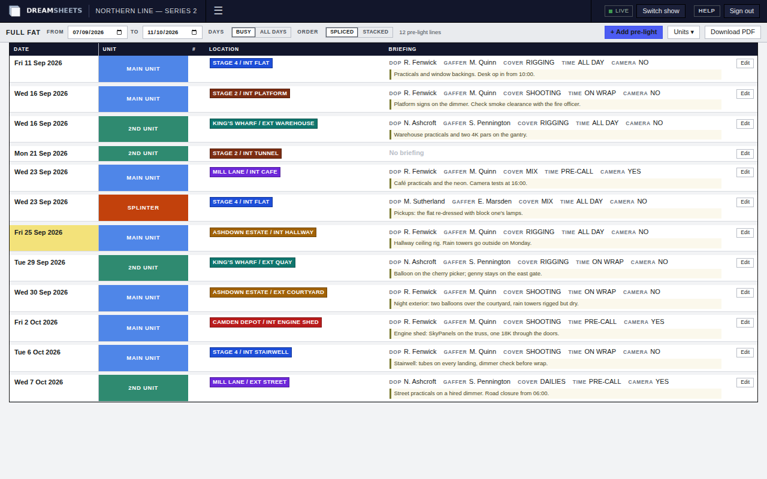The image size is (767, 479).
Task: Click the From date input
Action: [x=98, y=32]
